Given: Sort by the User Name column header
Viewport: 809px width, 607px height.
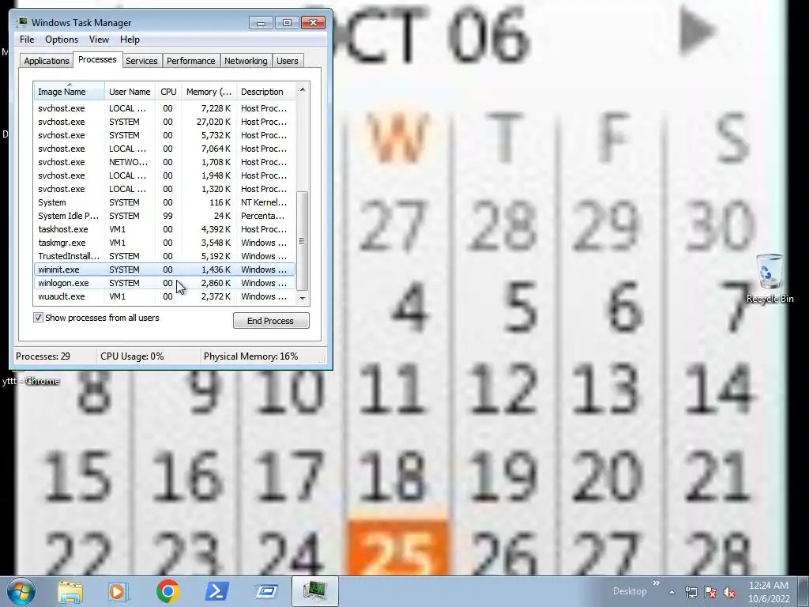Looking at the screenshot, I should click(130, 92).
